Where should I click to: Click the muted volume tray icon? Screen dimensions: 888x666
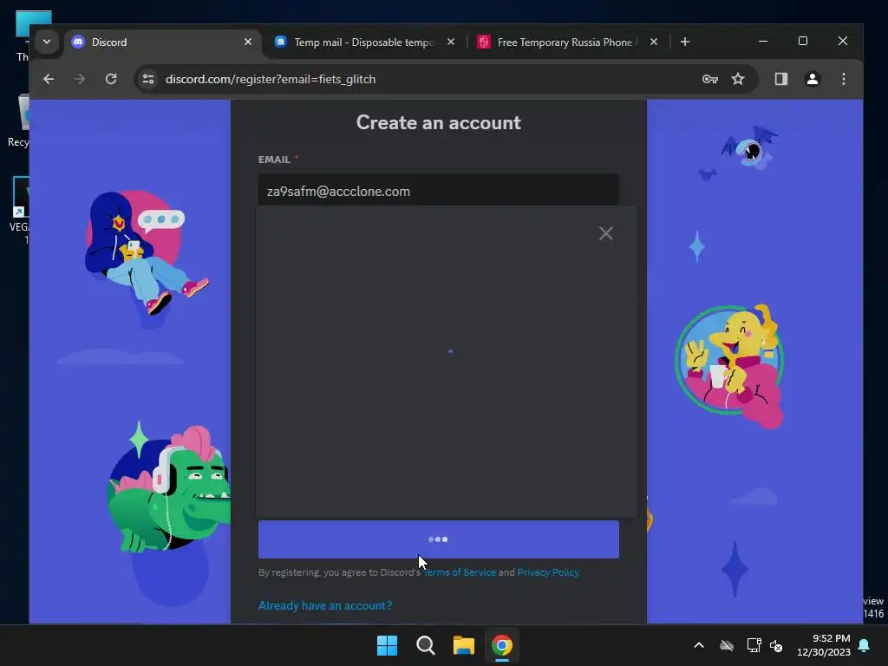pyautogui.click(x=776, y=645)
